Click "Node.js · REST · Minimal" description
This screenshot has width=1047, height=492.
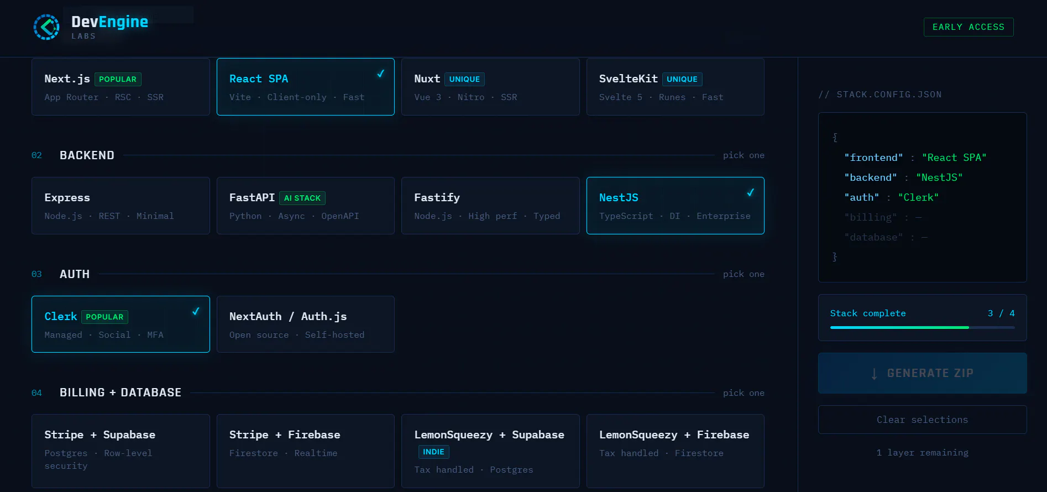109,216
